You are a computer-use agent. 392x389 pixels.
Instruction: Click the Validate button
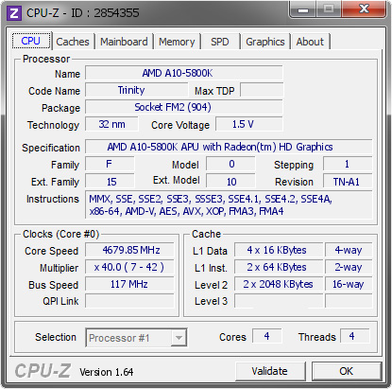tap(270, 371)
